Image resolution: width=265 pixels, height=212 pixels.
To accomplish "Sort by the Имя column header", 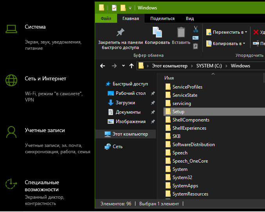I will point(169,78).
